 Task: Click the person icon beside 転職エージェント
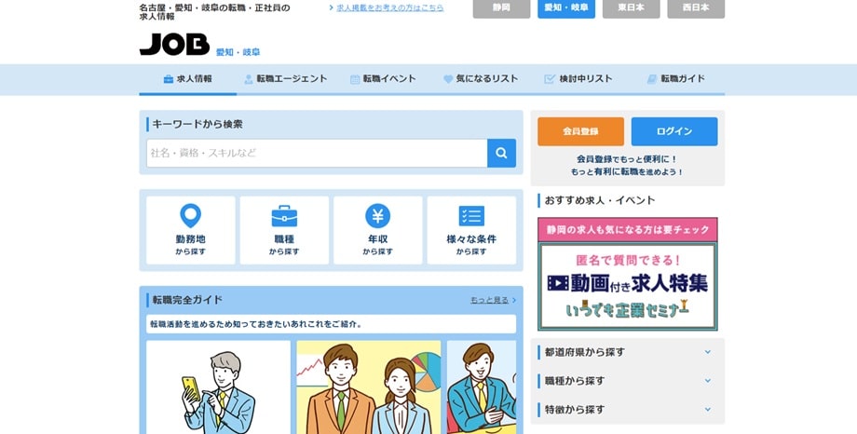[x=248, y=79]
